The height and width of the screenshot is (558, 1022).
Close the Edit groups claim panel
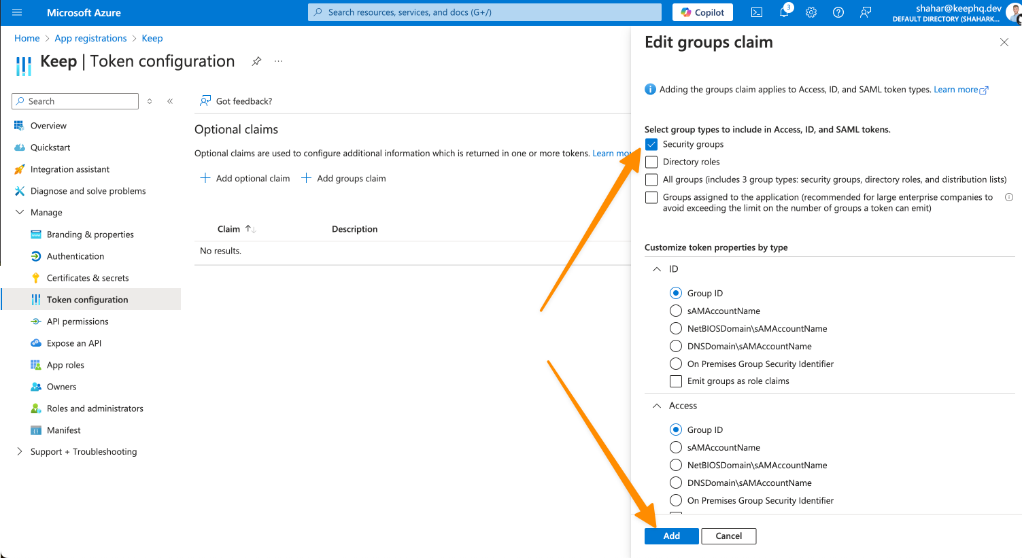1004,42
